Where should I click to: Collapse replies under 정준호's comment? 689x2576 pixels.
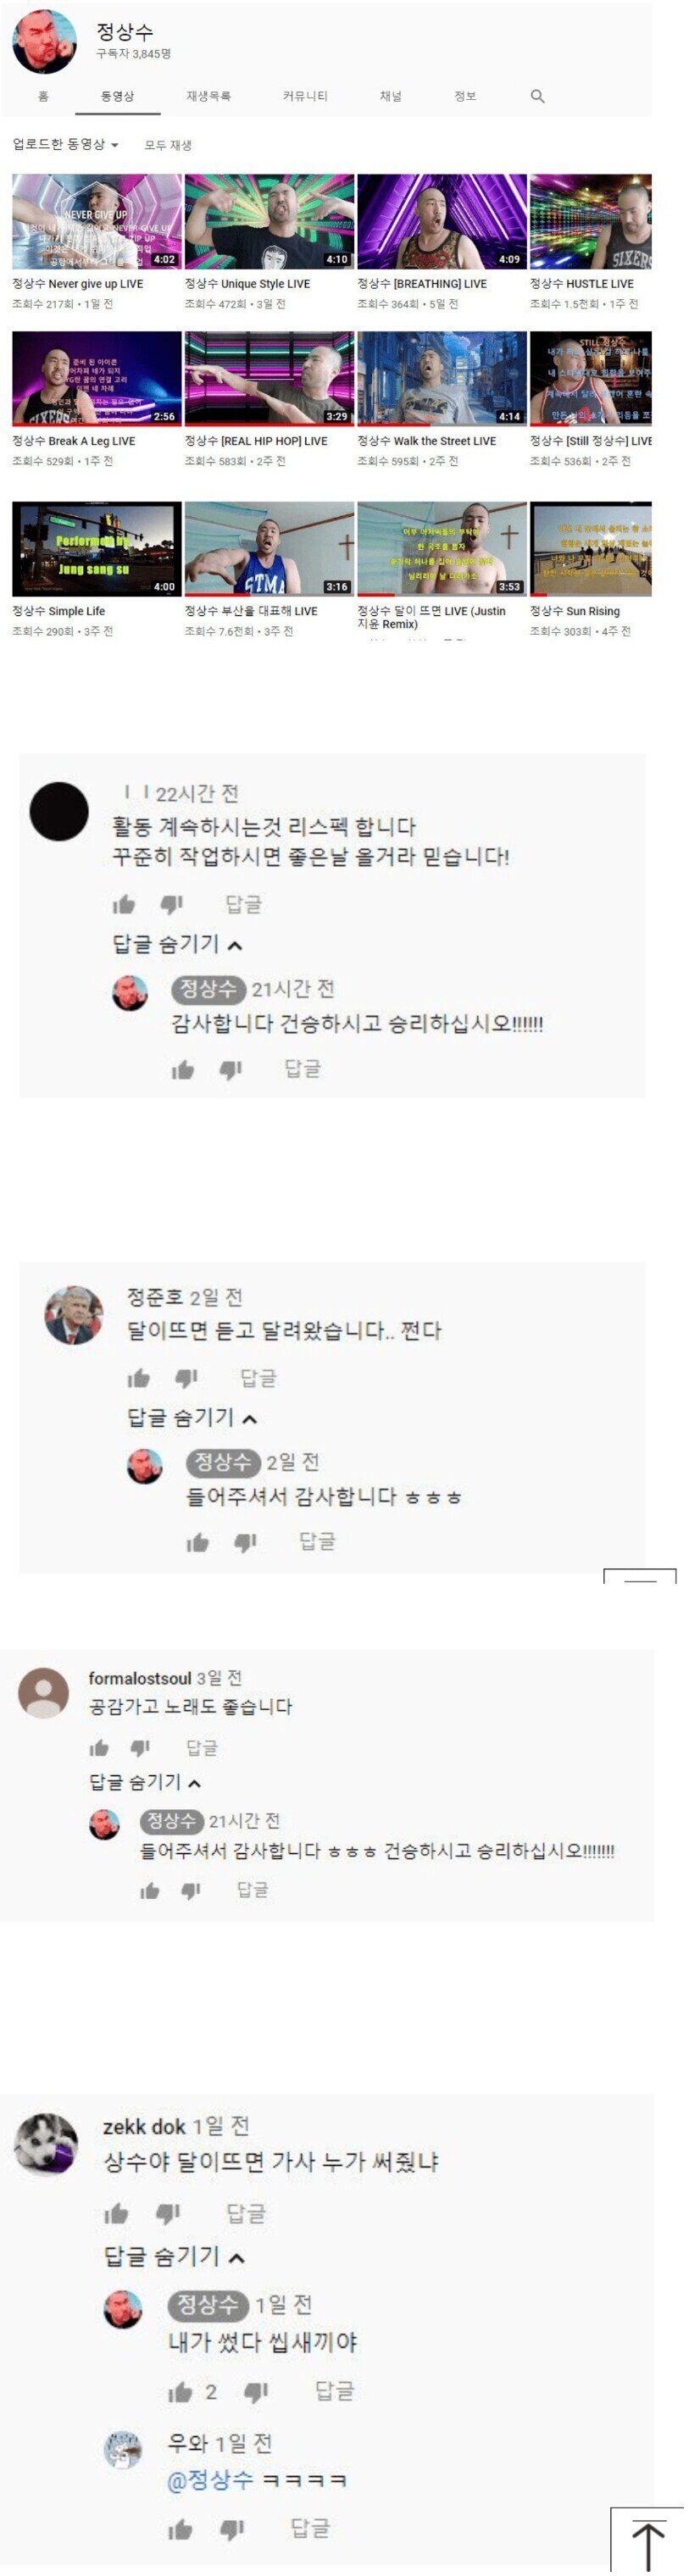pyautogui.click(x=192, y=1417)
